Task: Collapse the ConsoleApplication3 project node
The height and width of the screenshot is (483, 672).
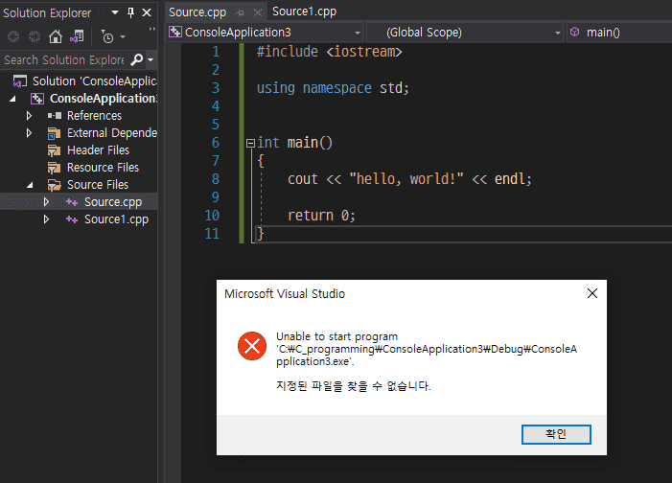Action: (x=12, y=99)
